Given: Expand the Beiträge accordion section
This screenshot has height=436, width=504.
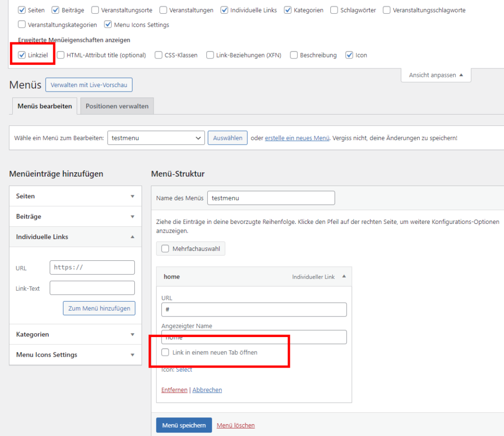Looking at the screenshot, I should (132, 217).
